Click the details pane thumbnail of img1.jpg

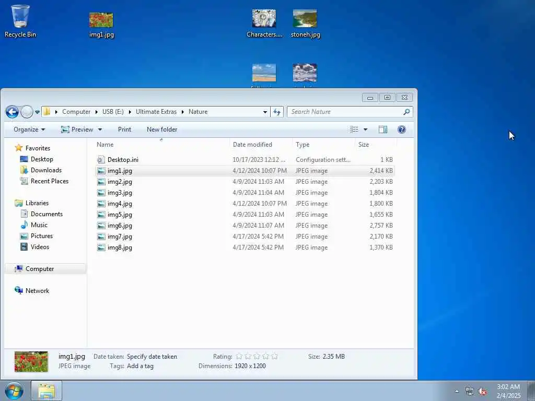pos(31,361)
